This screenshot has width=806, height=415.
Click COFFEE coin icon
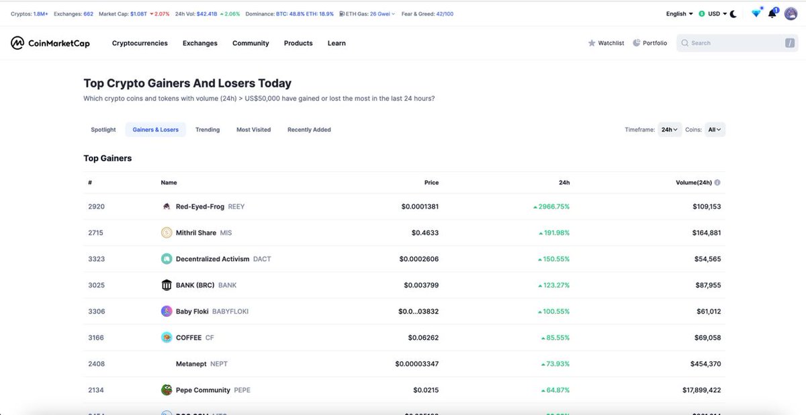pos(167,338)
